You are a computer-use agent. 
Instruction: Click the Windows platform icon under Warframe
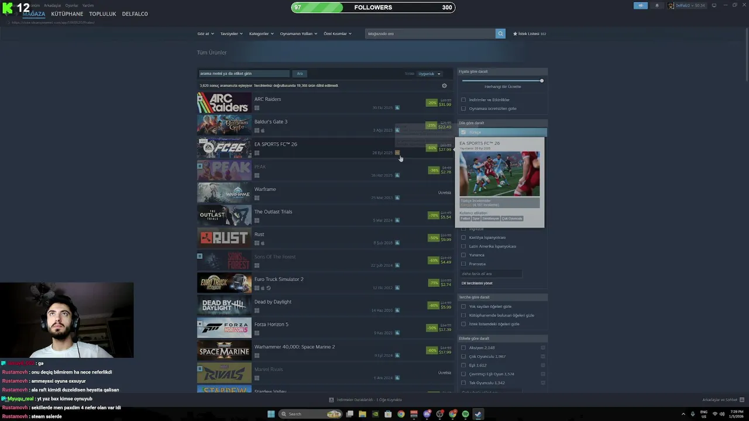click(257, 198)
